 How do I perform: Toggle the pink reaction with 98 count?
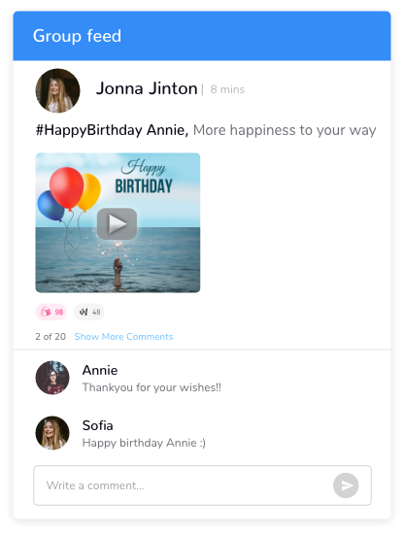point(51,312)
